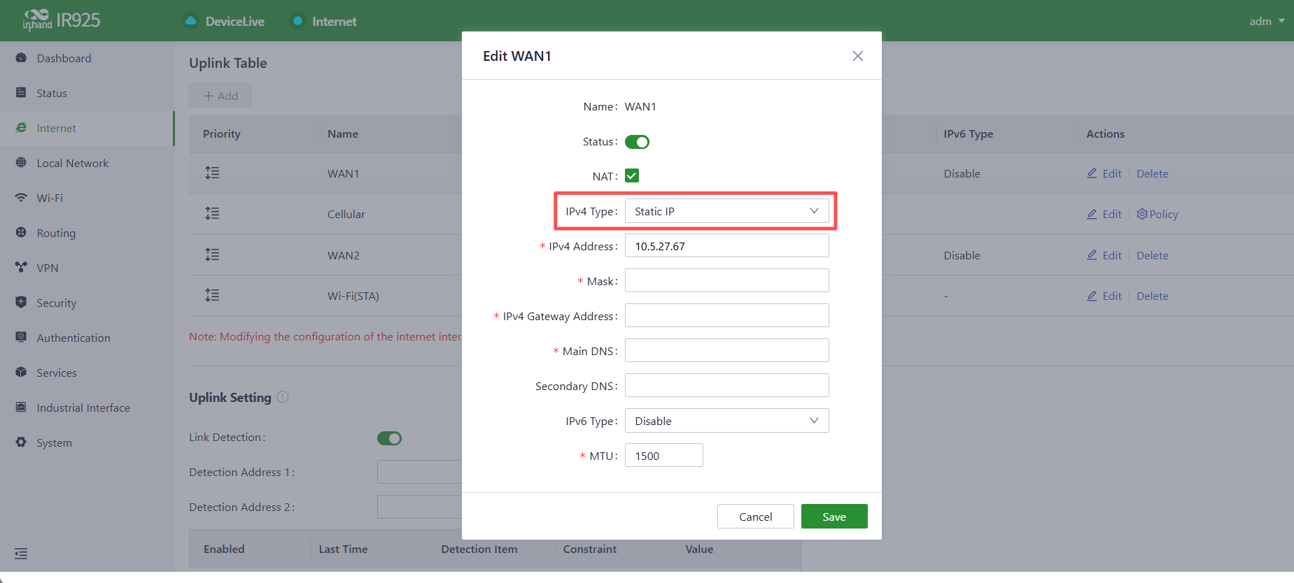Click the VPN sidebar icon

[x=21, y=268]
